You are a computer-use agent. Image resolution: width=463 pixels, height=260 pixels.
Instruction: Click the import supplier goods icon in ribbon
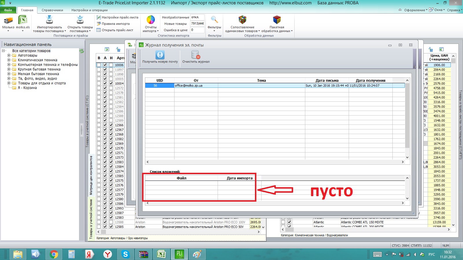[49, 20]
